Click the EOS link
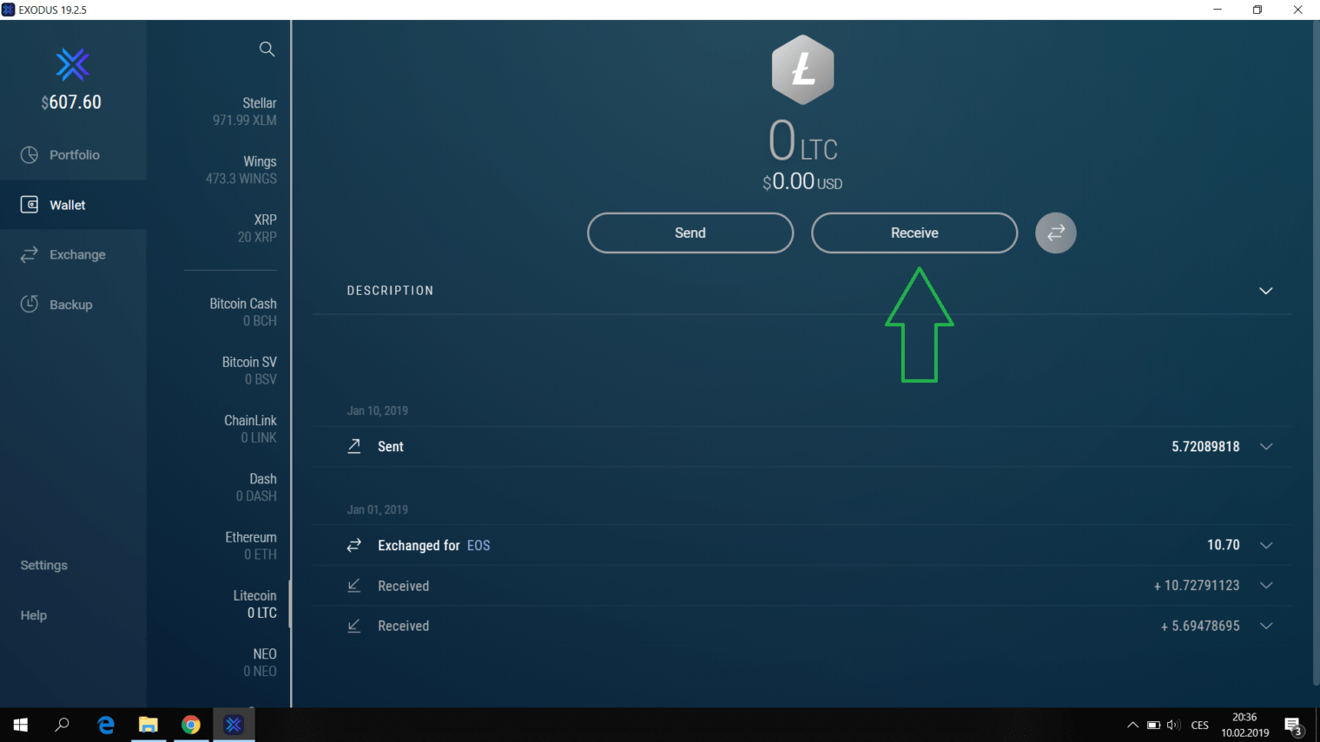 pos(478,545)
